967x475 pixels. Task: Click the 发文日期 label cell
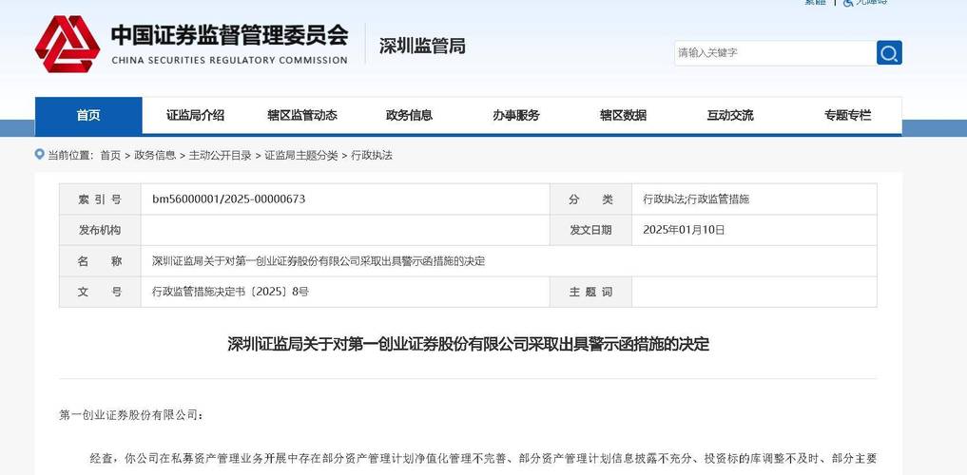tap(590, 230)
